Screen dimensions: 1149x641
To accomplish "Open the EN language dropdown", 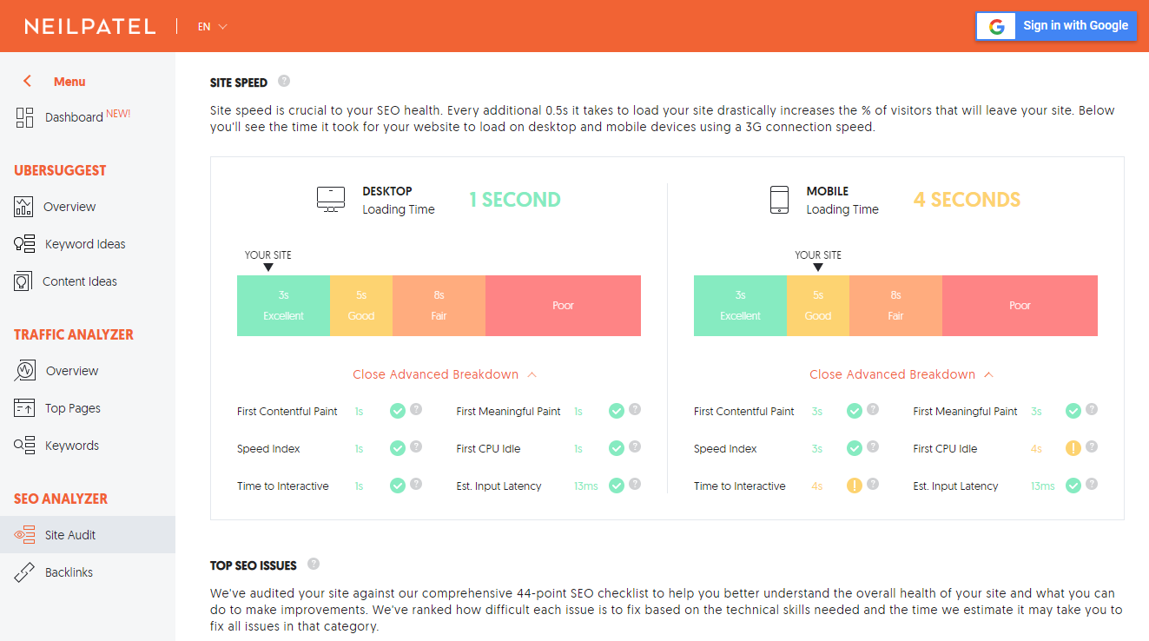I will pos(212,27).
